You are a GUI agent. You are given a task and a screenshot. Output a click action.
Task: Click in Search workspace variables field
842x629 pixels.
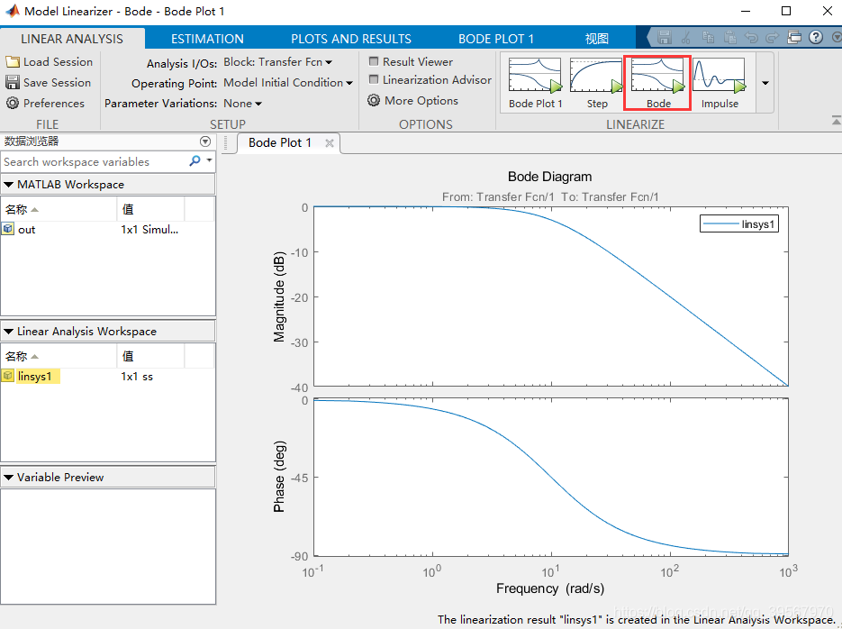(x=94, y=161)
